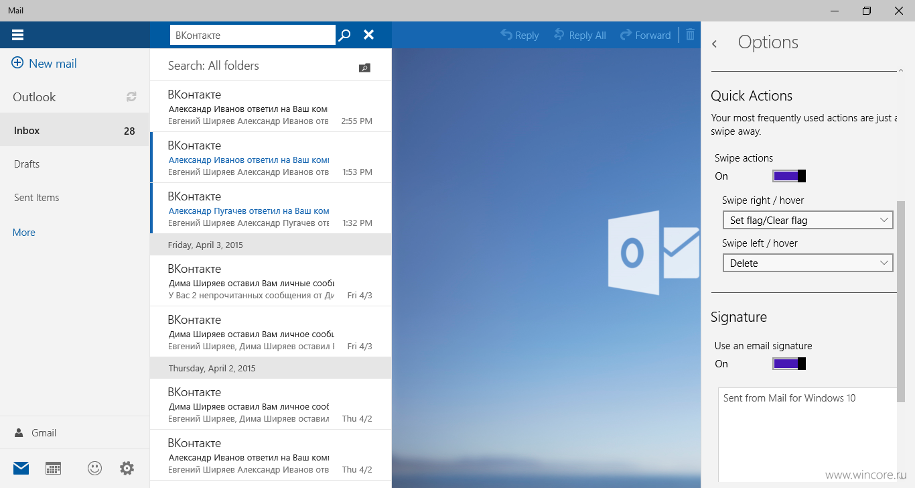Viewport: 915px width, 488px height.
Task: Click the Outlook account sync icon
Action: [x=131, y=97]
